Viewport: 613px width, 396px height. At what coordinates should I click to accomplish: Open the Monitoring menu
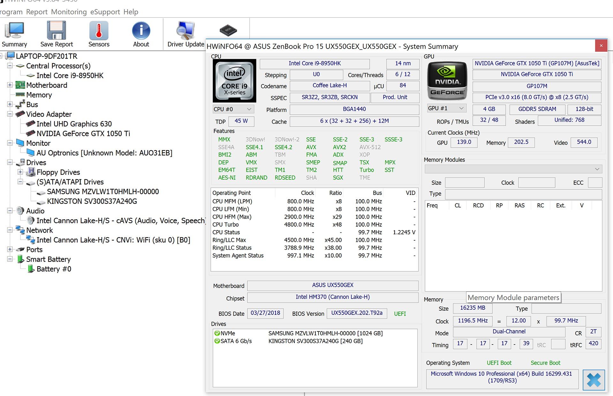69,12
